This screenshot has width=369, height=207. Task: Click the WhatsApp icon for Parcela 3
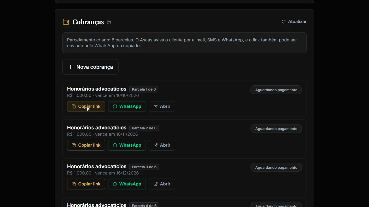(115, 184)
